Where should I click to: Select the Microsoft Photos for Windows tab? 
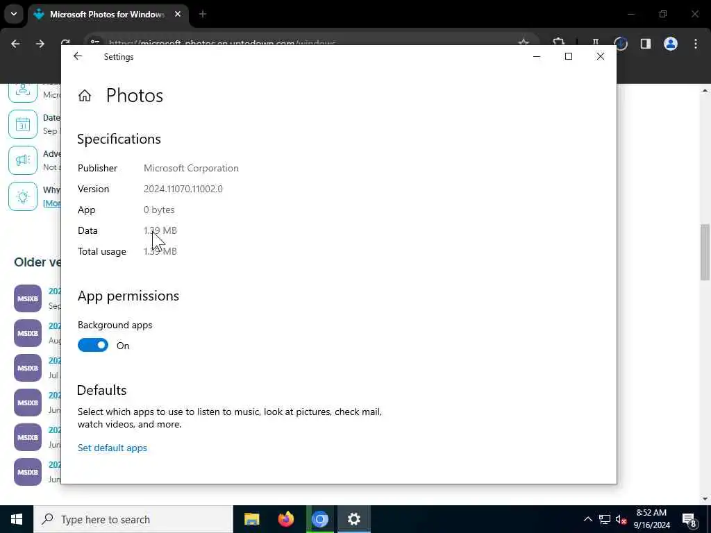click(x=106, y=14)
